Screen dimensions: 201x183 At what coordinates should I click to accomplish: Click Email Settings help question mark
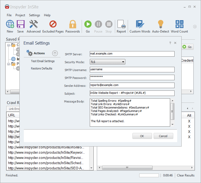click(170, 43)
